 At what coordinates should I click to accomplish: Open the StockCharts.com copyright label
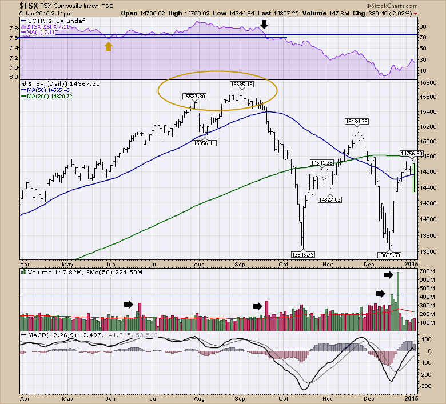click(392, 6)
